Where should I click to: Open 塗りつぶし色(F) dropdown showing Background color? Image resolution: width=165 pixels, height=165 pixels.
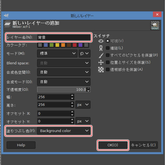64,131
